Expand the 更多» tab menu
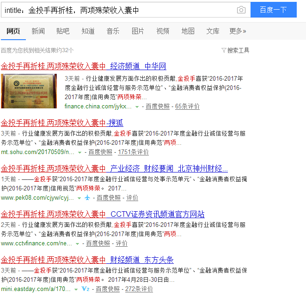 [x=238, y=31]
